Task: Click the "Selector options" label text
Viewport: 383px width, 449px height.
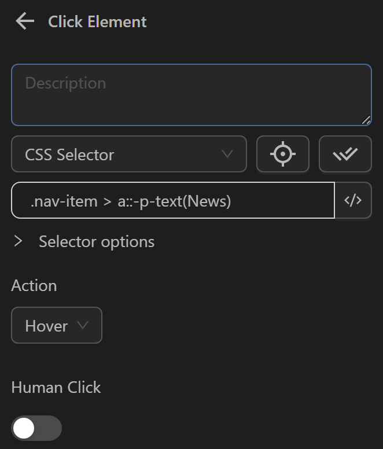Action: [97, 241]
